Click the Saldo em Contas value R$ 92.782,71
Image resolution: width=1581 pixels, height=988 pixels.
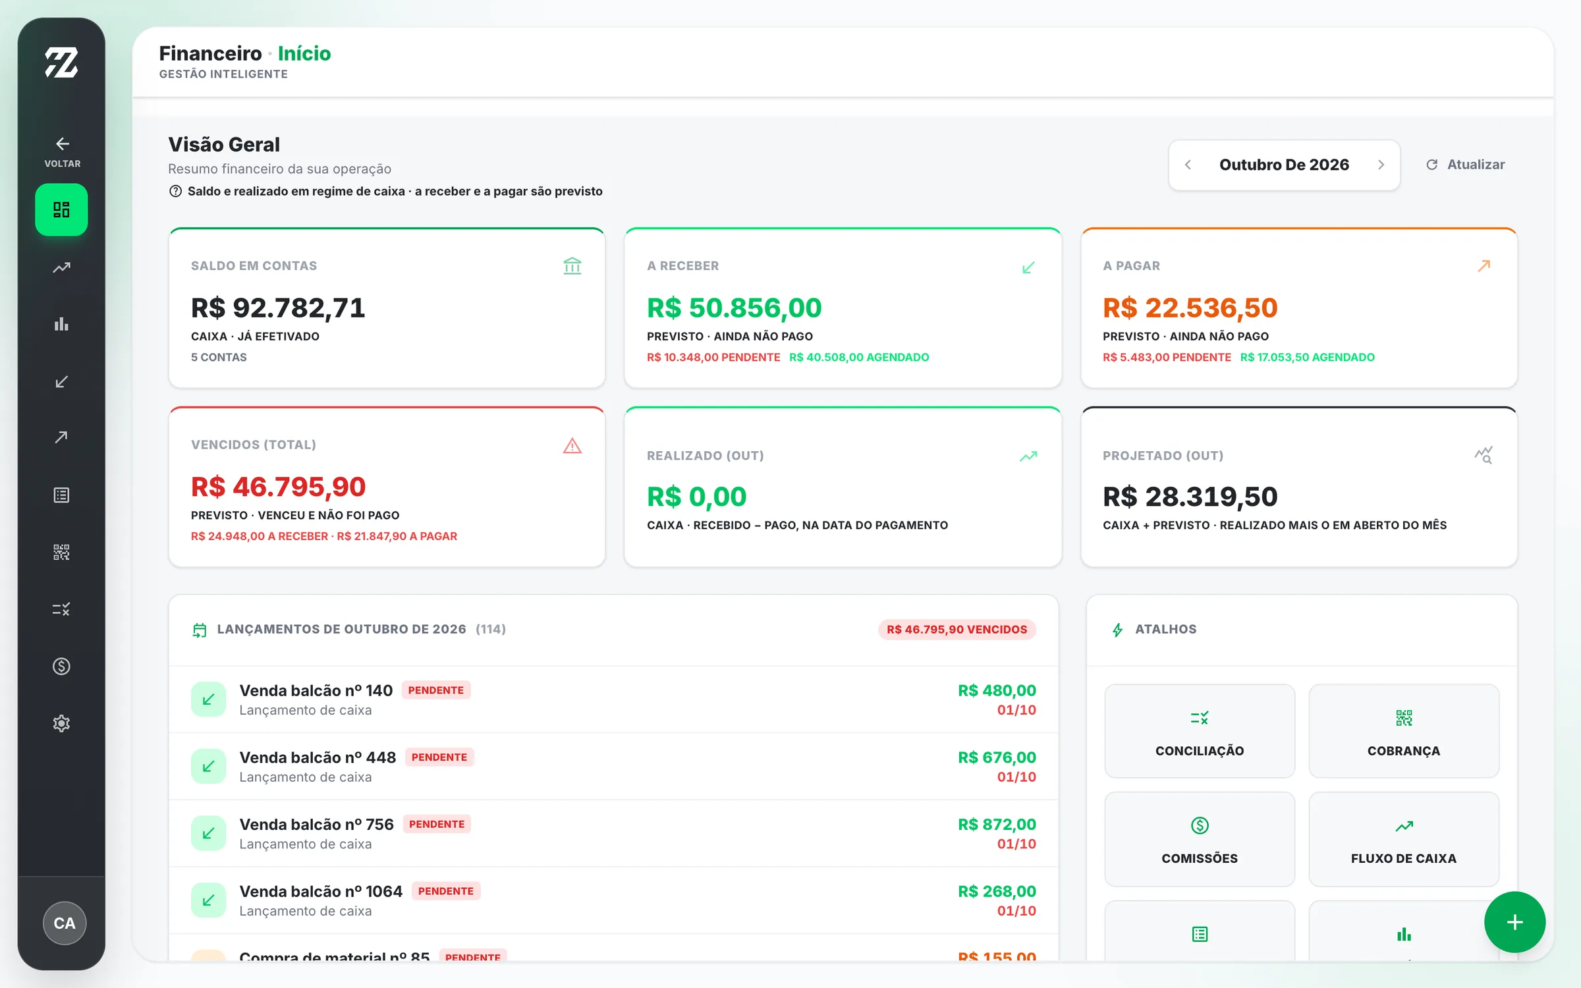(278, 308)
